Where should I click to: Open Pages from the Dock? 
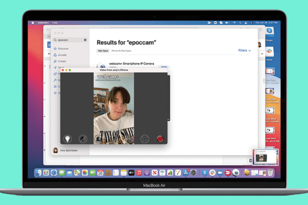point(178,172)
